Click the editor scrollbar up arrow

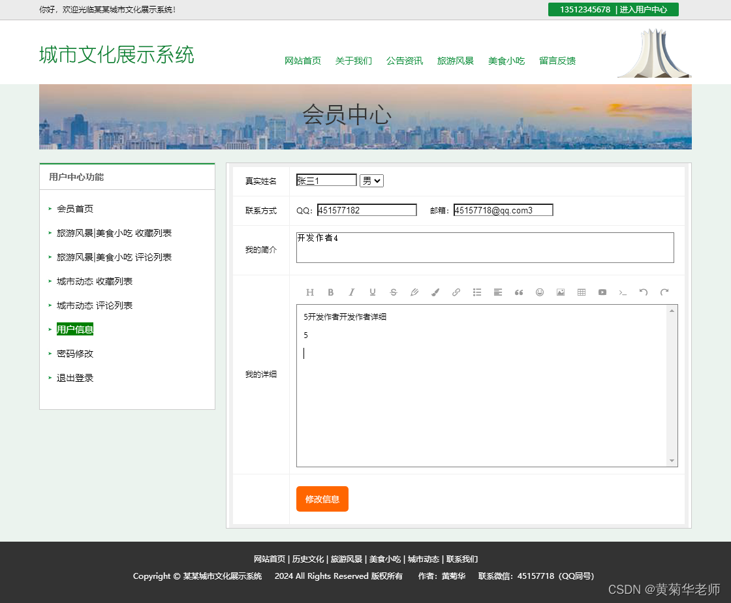672,311
